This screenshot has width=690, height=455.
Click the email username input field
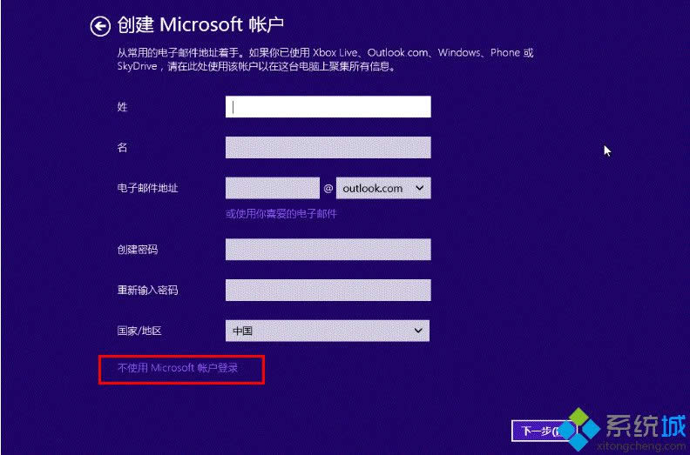(273, 188)
